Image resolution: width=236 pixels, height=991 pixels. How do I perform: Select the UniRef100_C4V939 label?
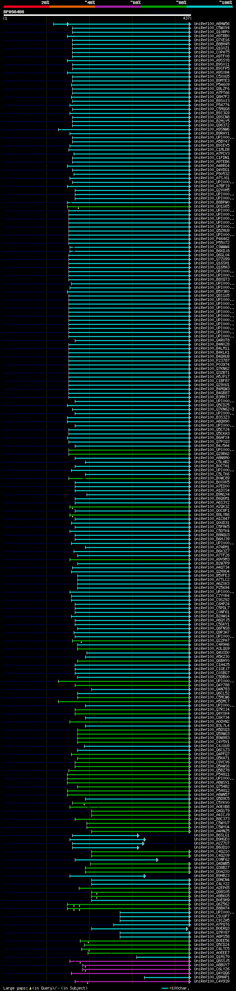click(212, 981)
